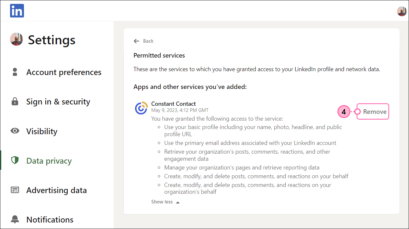This screenshot has width=409, height=229.
Task: Click 'reactions on your behalf' permission line
Action: (256, 176)
